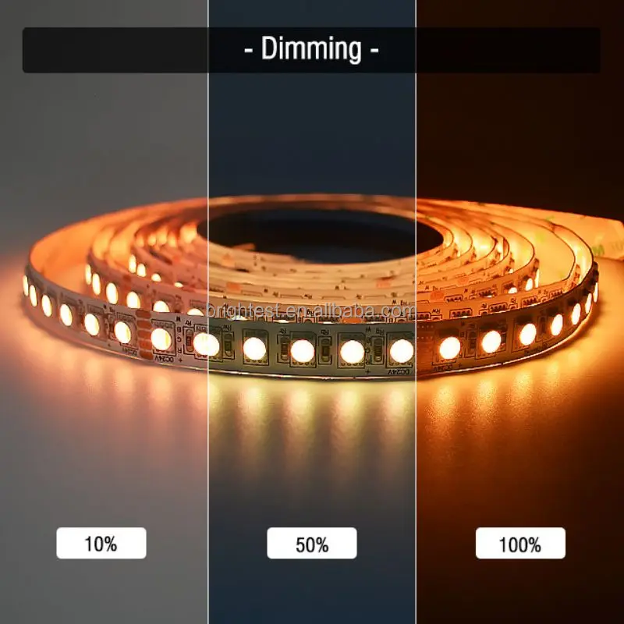624x624 pixels.
Task: Click the DC24V marking in the 10% section
Action: point(165,359)
